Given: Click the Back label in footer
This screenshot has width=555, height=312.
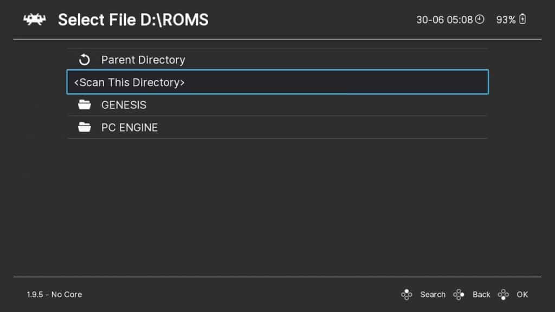Looking at the screenshot, I should (x=481, y=294).
